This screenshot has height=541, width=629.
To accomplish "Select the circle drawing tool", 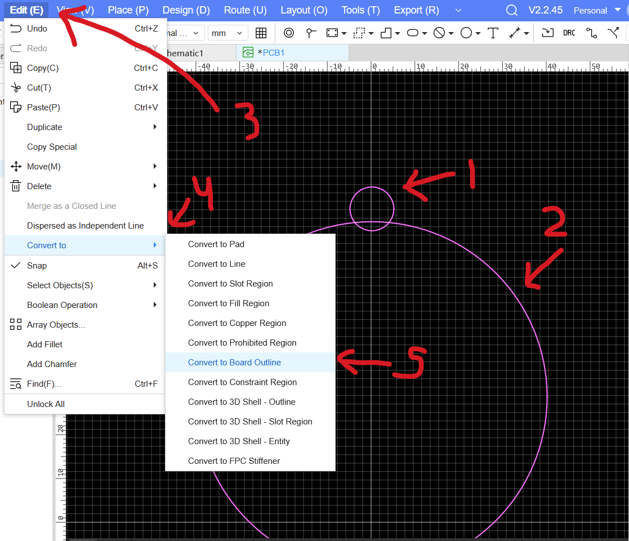I will (x=466, y=33).
